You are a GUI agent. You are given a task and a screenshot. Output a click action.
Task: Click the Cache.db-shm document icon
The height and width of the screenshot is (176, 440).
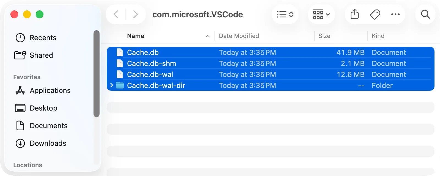[120, 63]
